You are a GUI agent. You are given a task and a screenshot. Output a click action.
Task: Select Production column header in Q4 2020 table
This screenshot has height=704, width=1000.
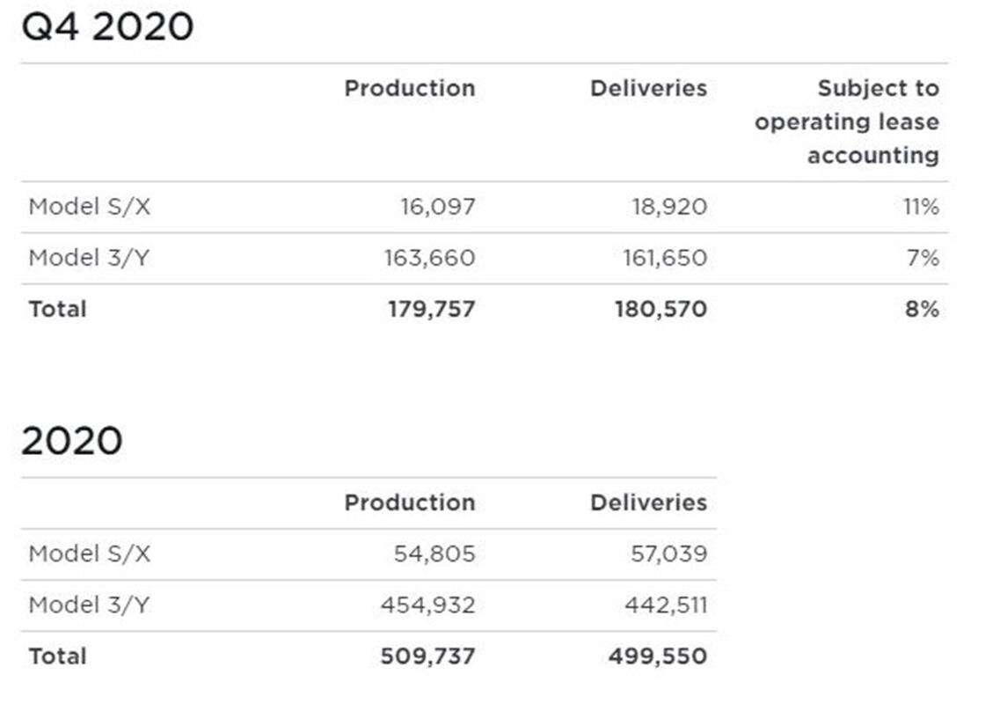[x=409, y=88]
